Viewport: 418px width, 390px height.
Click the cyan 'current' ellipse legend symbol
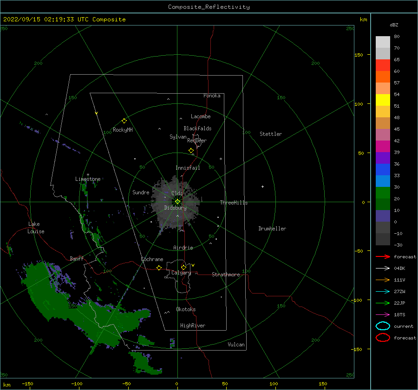pos(383,326)
